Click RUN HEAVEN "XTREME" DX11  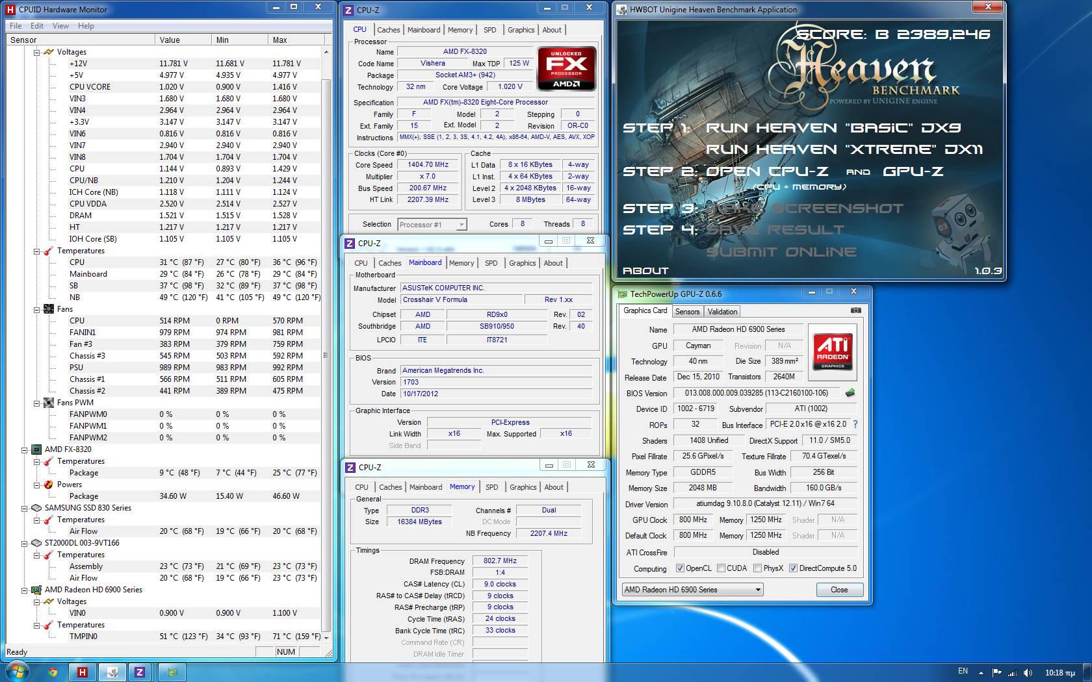pos(844,149)
